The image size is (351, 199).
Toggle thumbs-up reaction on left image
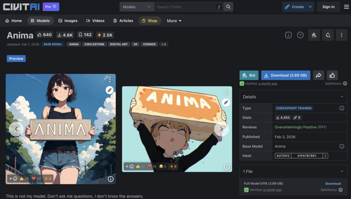(24, 179)
